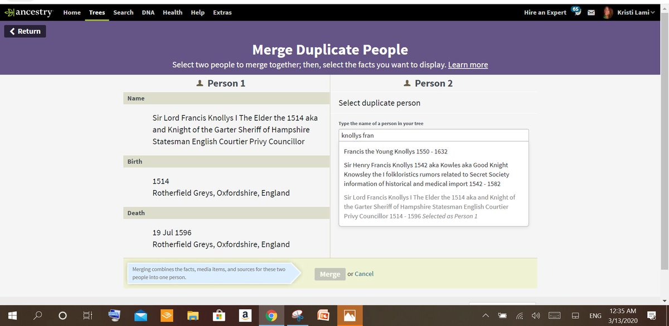Screen dimensions: 669x326
Task: Click Person 2 silhouette icon
Action: 407,83
